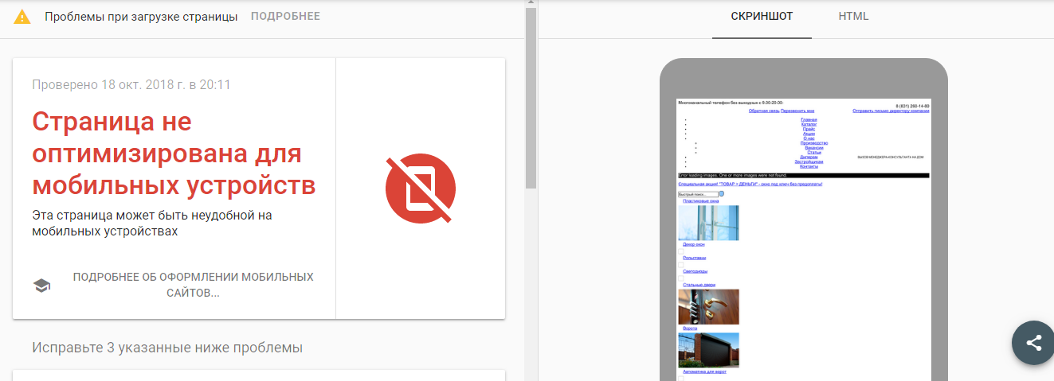
Task: Switch to the СКРИНШОТ tab
Action: click(x=762, y=17)
